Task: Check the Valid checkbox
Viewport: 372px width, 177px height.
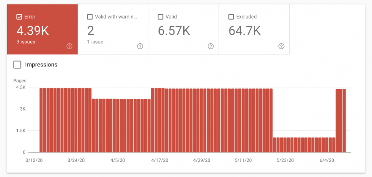Action: (x=160, y=17)
